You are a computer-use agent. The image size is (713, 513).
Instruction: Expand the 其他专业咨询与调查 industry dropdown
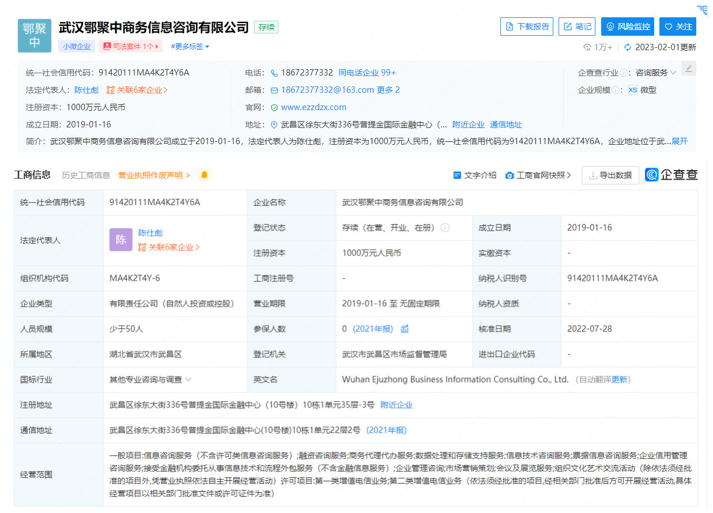point(150,379)
